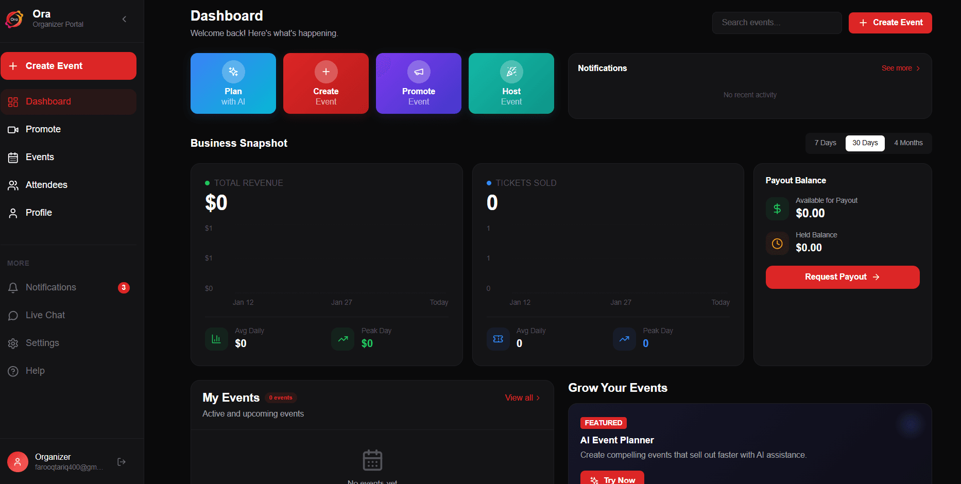Viewport: 961px width, 484px height.
Task: Open Live Chat from the sidebar
Action: click(45, 315)
